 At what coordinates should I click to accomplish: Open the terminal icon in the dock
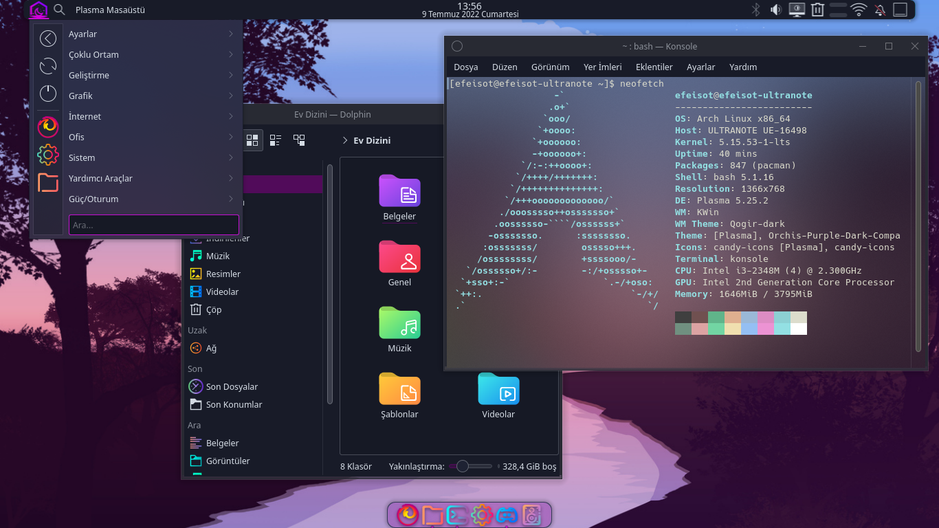pyautogui.click(x=457, y=514)
